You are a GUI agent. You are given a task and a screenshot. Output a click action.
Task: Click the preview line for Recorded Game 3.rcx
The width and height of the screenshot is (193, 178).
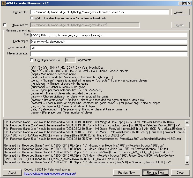tap(94, 129)
